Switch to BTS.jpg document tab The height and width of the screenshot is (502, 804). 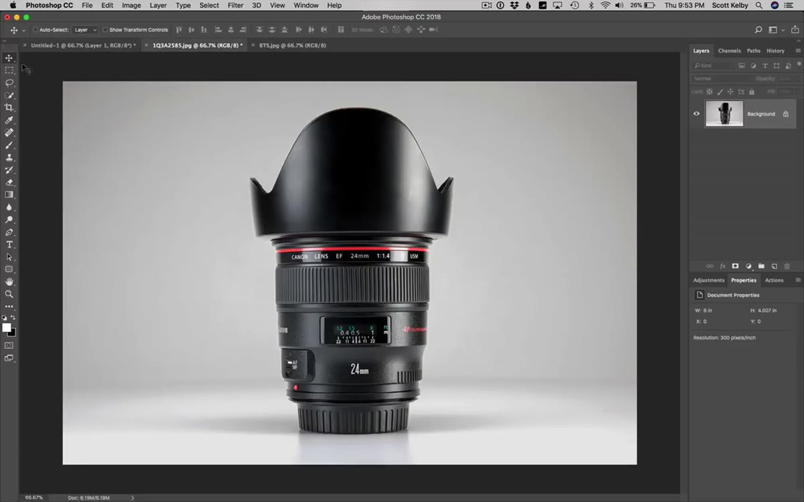pyautogui.click(x=292, y=46)
